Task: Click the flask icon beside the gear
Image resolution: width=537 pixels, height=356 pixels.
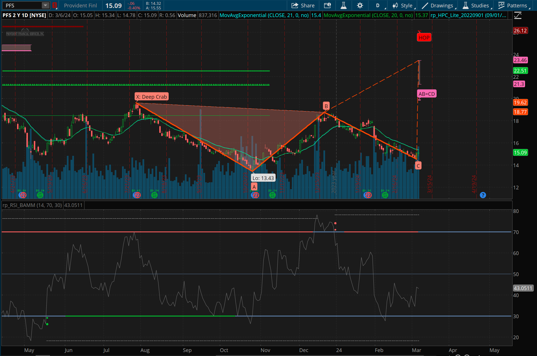Action: 344,5
